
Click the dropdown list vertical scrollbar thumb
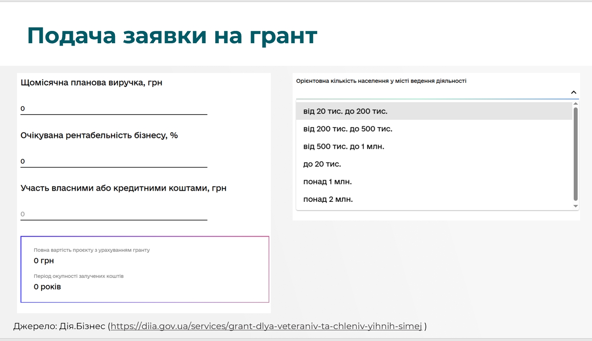coord(576,154)
